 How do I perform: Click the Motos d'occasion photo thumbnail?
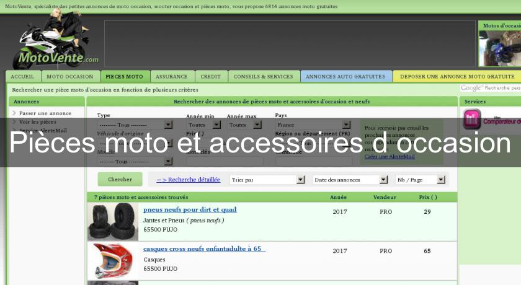point(500,48)
